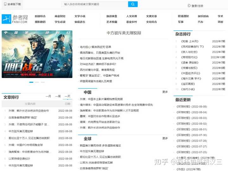This screenshot has height=171, width=228.
Task: Open the 艺术收藏 category
Action: pyautogui.click(x=112, y=22)
